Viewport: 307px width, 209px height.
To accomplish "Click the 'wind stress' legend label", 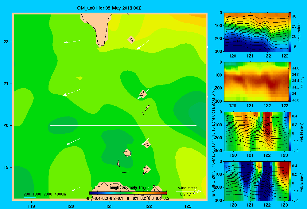I will point(188,188).
